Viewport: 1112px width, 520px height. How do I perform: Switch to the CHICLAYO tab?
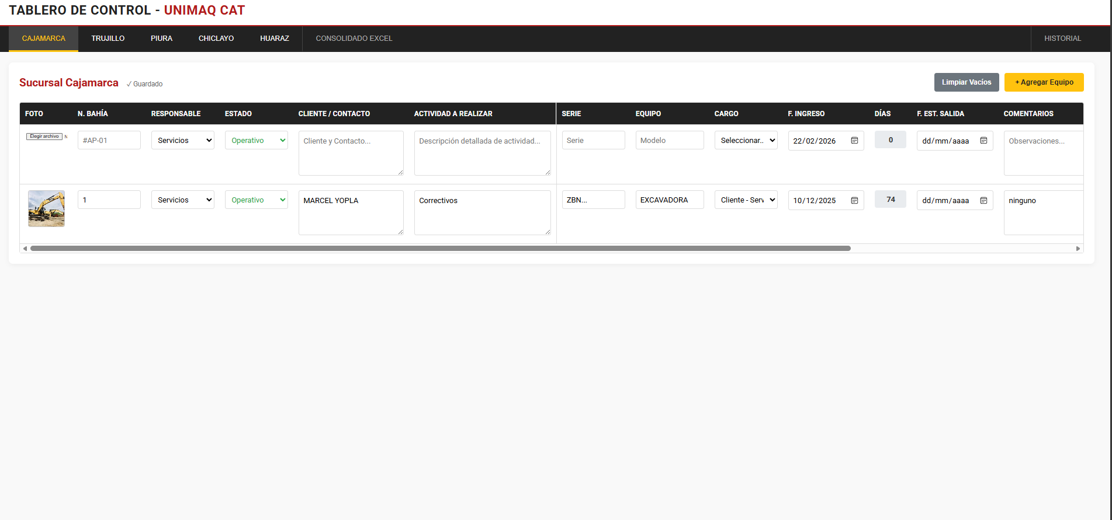(x=216, y=39)
